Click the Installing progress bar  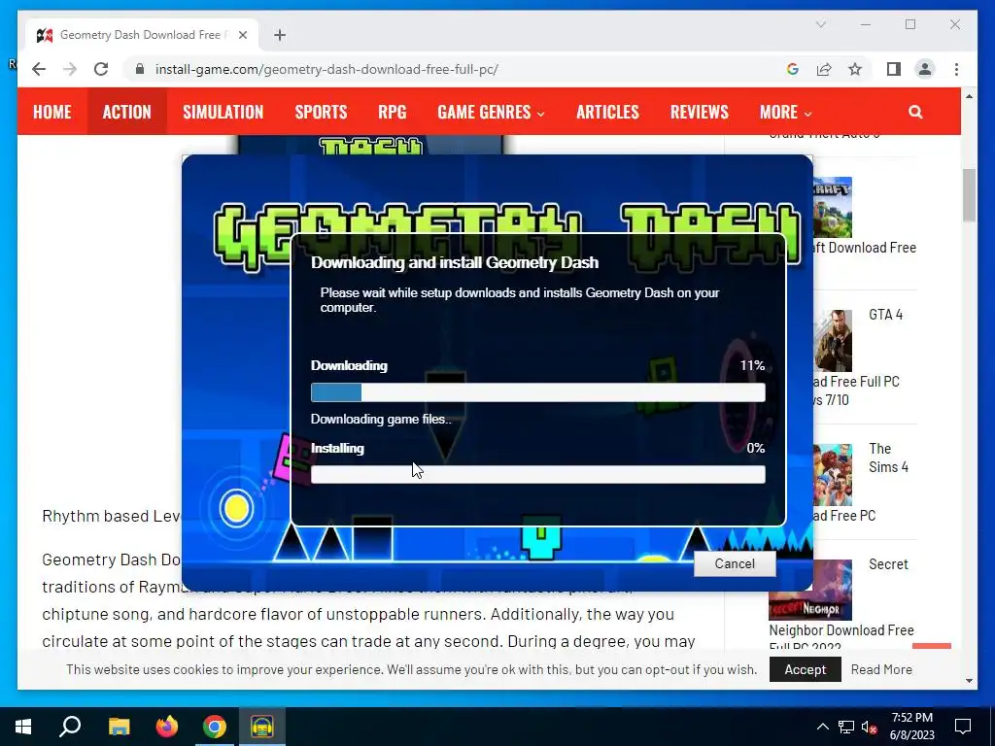pos(538,474)
